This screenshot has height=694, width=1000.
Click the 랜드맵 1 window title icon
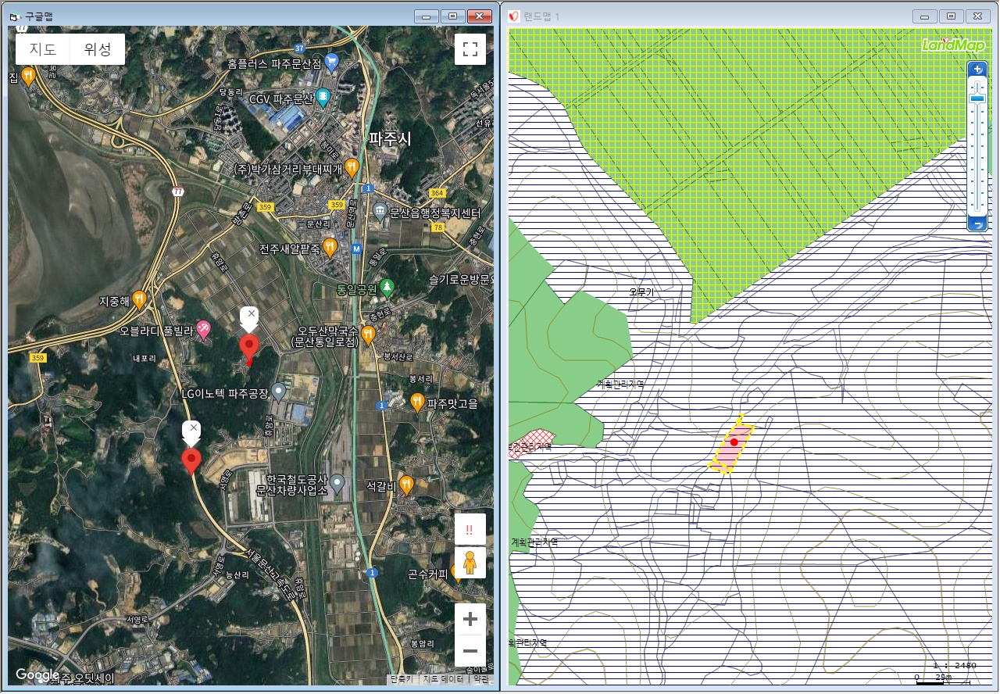click(513, 16)
